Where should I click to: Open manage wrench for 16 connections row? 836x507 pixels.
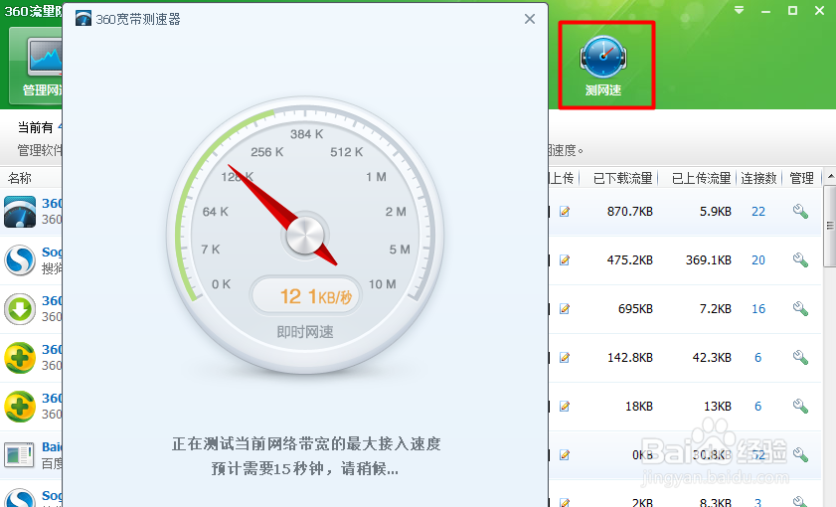click(800, 309)
